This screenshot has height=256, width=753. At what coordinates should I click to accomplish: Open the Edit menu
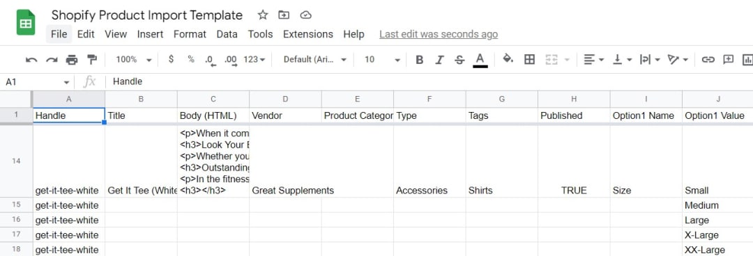(x=86, y=34)
